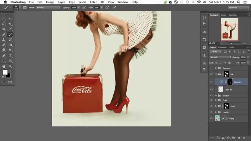Select the Smudge tool

[4, 50]
